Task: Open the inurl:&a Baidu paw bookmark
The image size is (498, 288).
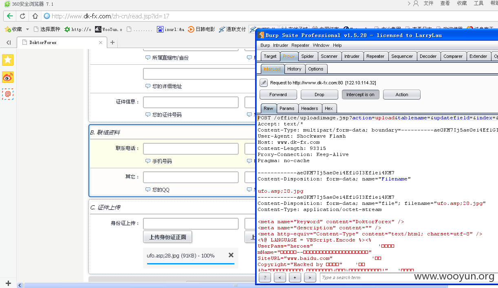Action: tap(171, 29)
